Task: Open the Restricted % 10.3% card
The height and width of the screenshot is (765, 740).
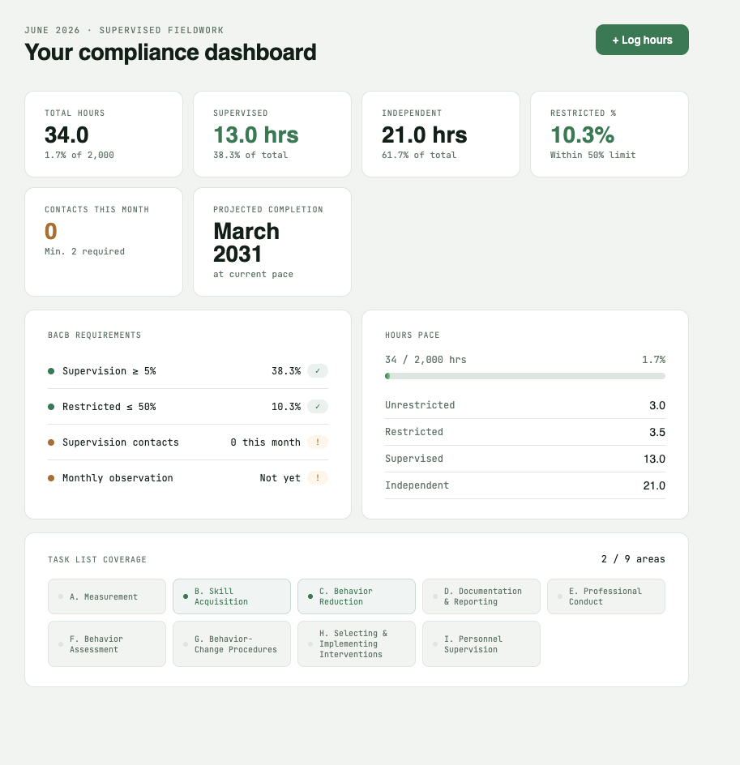Action: [610, 135]
